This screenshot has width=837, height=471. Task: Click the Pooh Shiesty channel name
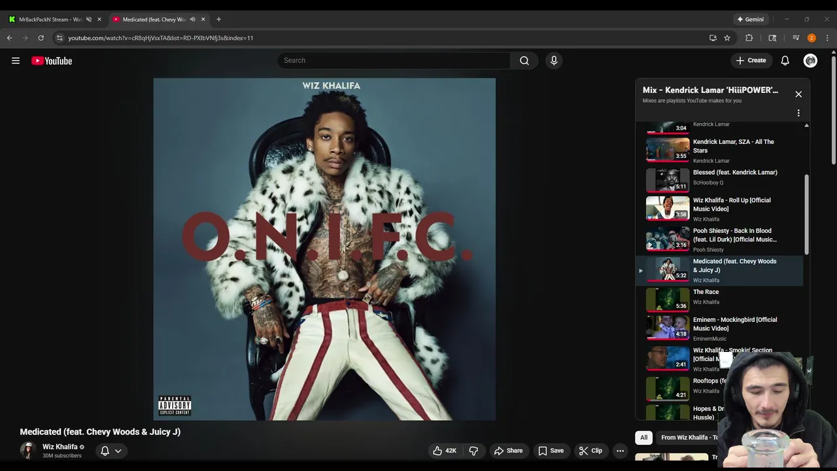click(x=708, y=250)
